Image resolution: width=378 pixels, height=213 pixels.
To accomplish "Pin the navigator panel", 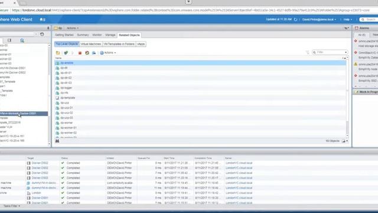I will coord(48,28).
